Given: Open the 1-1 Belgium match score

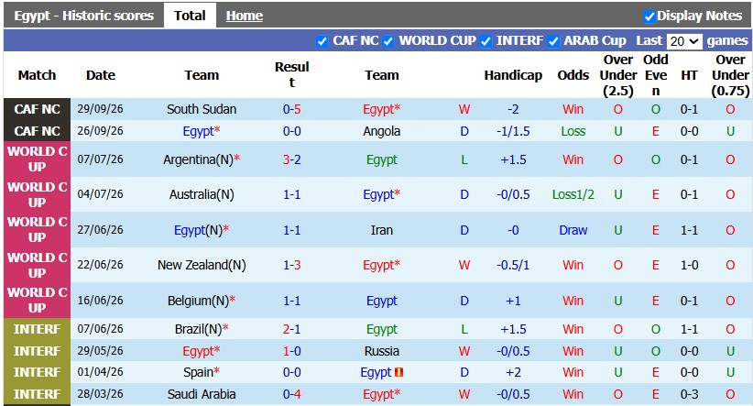Looking at the screenshot, I should (292, 301).
